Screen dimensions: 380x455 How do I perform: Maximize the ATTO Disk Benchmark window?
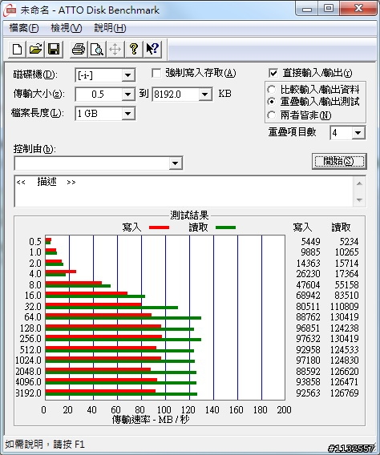click(x=329, y=9)
